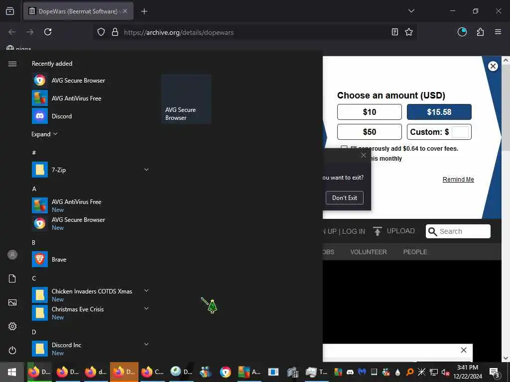Open the shield tracking protection icon
Screen dimensions: 510x382
[101, 32]
